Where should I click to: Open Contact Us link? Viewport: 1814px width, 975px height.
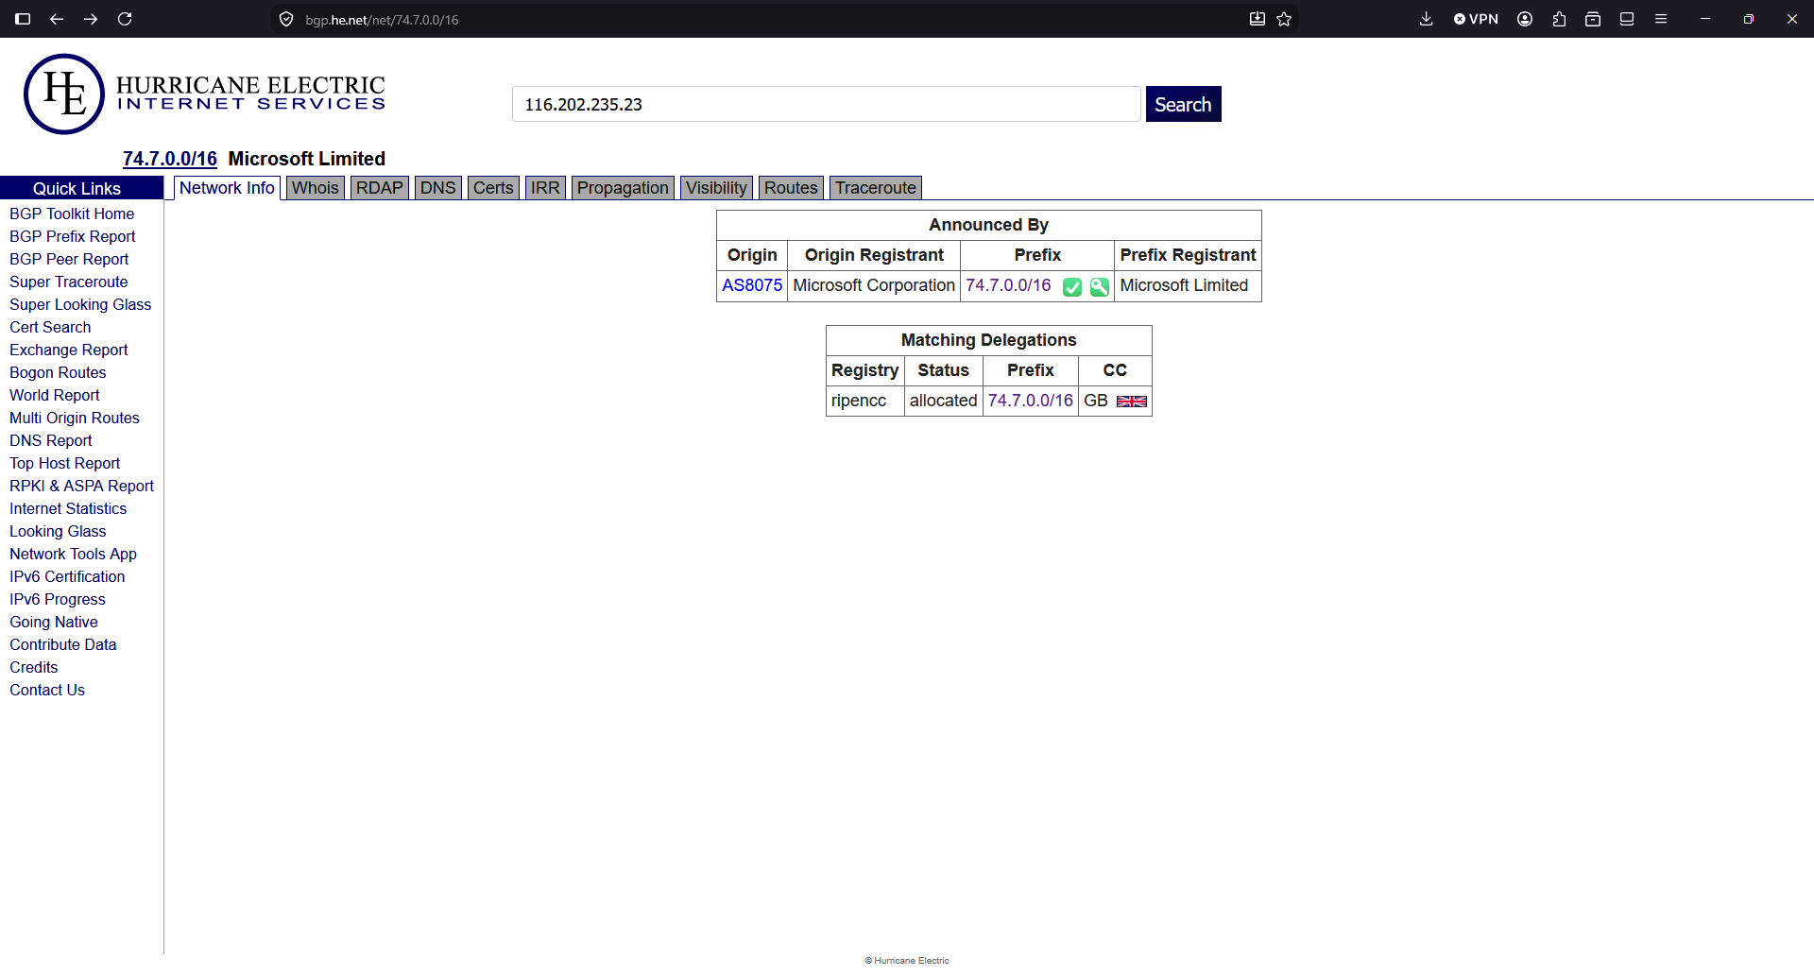47,690
